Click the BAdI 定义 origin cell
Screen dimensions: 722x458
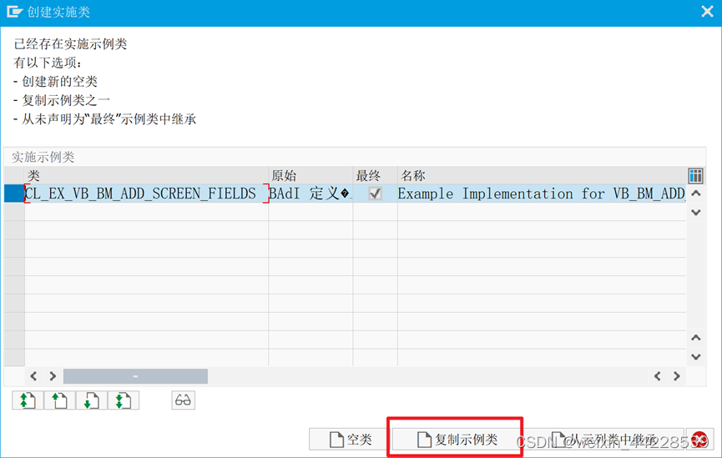pos(311,194)
